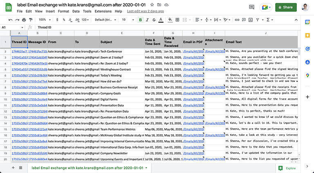Open the All sheets list icon
The height and width of the screenshot is (173, 314).
[20, 168]
